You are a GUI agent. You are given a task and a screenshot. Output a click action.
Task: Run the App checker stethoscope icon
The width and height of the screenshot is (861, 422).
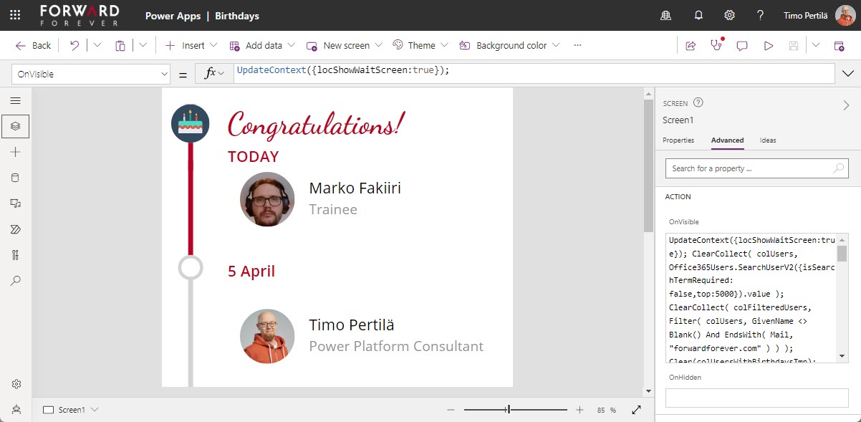[716, 45]
